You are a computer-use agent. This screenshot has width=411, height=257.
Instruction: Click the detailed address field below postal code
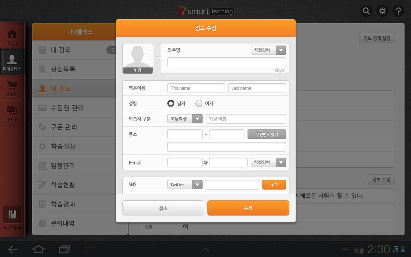(227, 147)
